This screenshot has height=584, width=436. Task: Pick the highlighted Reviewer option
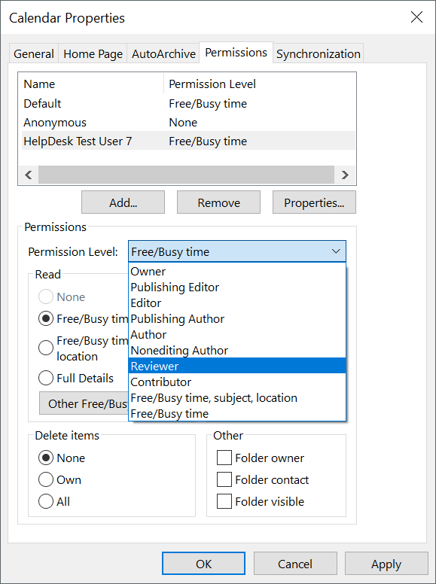pos(237,366)
